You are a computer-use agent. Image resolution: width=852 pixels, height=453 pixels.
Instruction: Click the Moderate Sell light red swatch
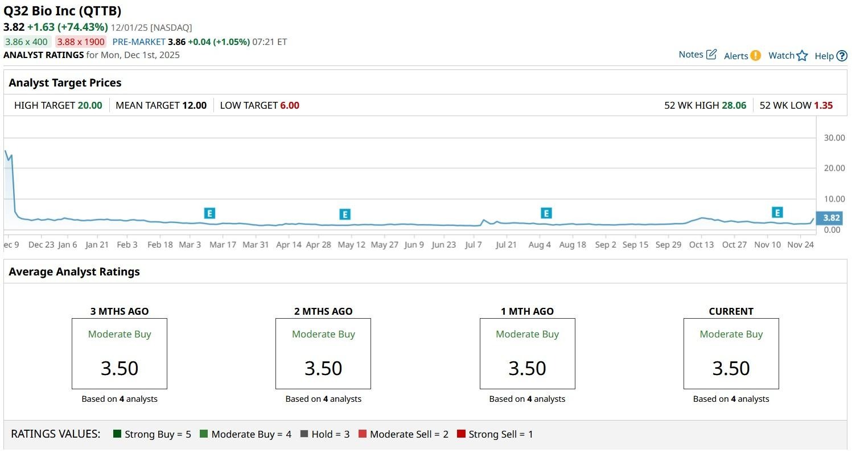[363, 434]
